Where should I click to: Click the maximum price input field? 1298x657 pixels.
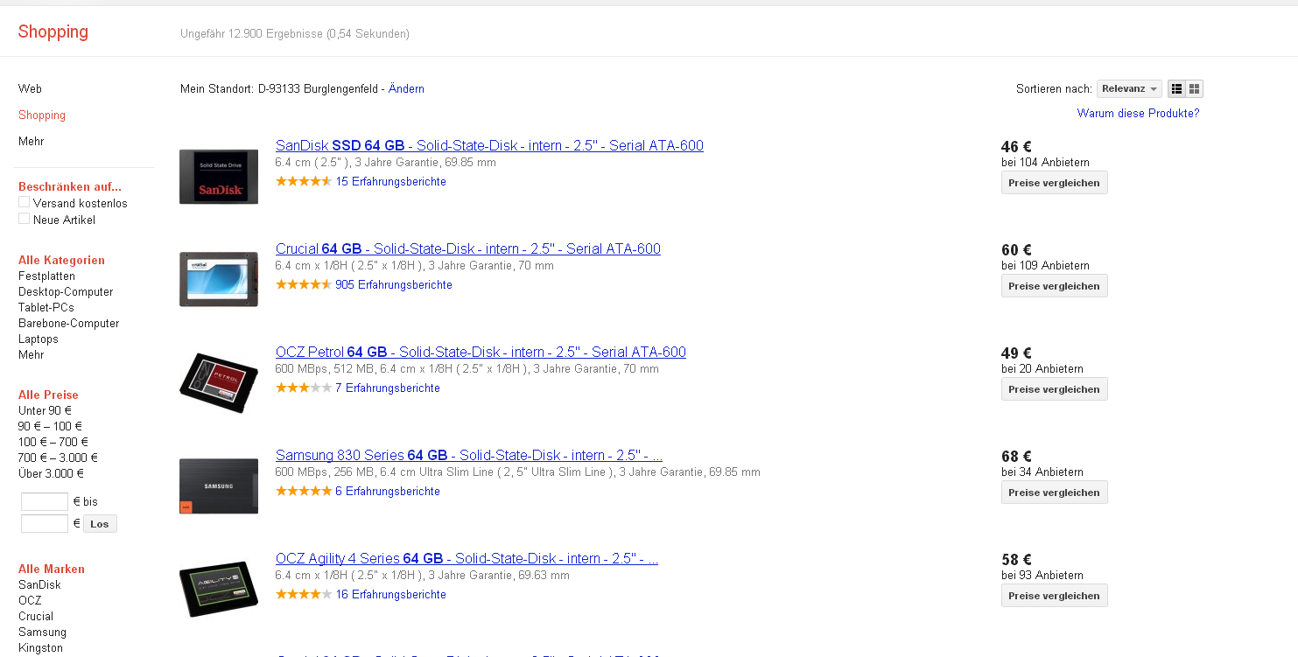[45, 523]
